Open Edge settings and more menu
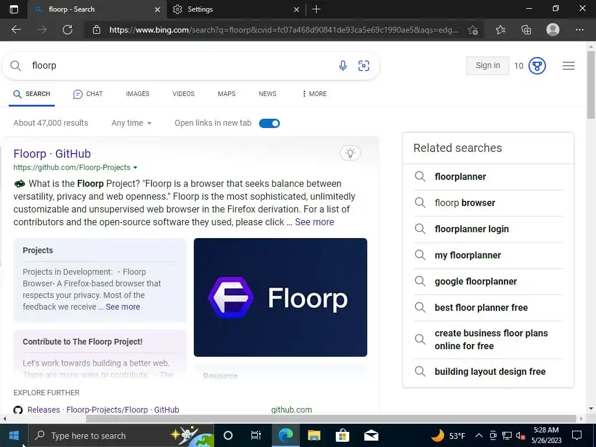 (x=579, y=30)
